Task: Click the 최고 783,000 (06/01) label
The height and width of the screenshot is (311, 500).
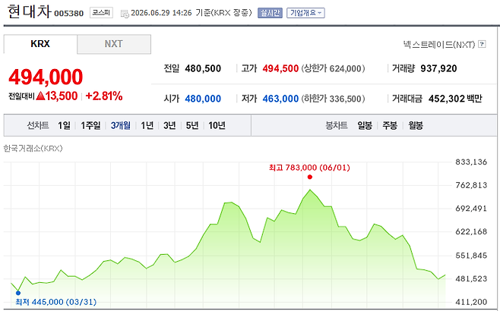Action: point(309,168)
